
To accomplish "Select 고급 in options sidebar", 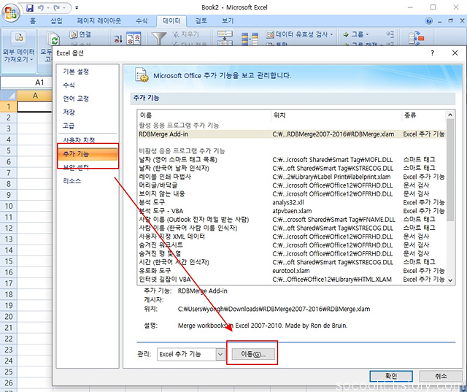I will [69, 126].
